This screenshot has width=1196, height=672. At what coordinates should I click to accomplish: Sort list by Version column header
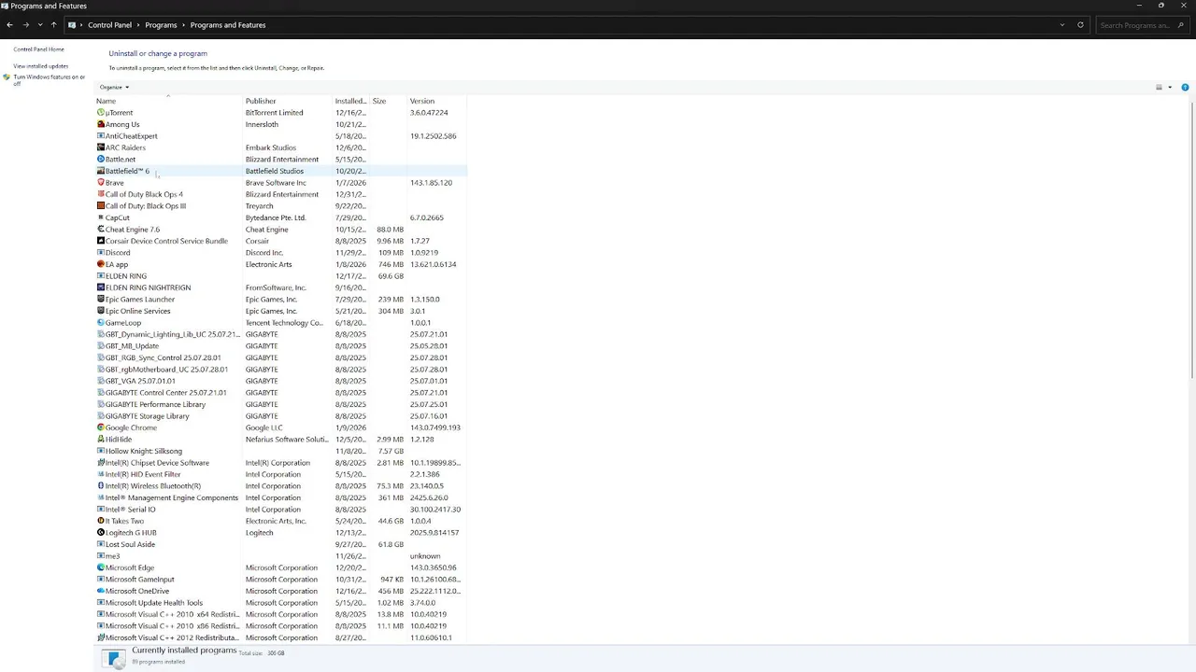coord(422,101)
